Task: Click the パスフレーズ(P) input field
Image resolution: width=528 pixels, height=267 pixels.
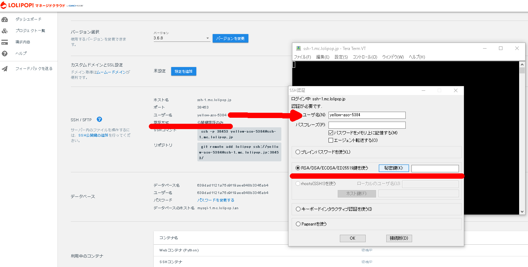Action: click(367, 125)
